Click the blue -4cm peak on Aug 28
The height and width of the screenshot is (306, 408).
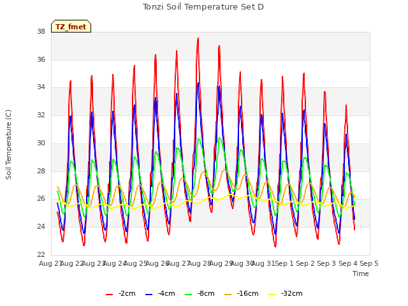198,84
